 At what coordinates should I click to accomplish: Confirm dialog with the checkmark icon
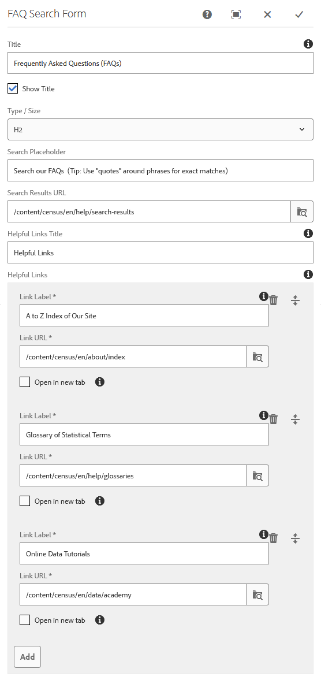tap(298, 14)
